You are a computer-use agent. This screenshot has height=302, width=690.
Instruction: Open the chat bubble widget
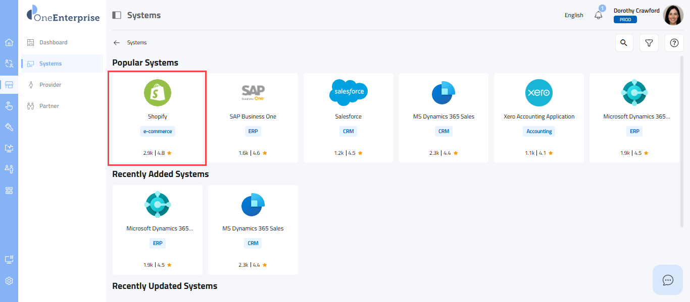pos(668,280)
